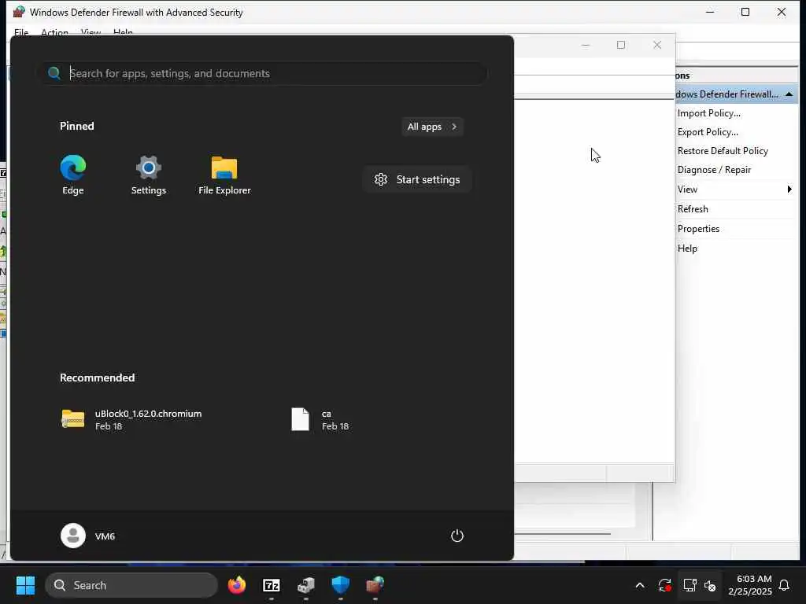Screen dimensions: 806x604
Task: Expand the View submenu in Actions pane
Action: click(735, 189)
